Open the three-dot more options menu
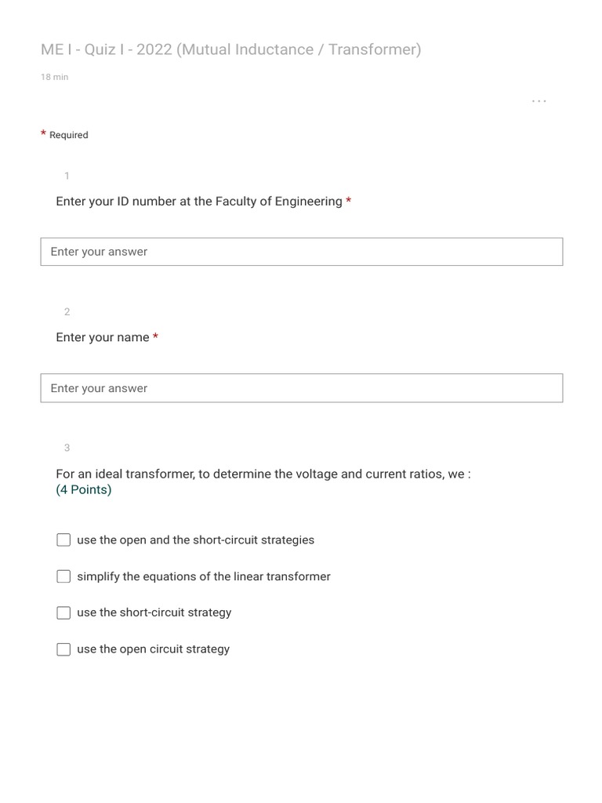 pos(539,101)
